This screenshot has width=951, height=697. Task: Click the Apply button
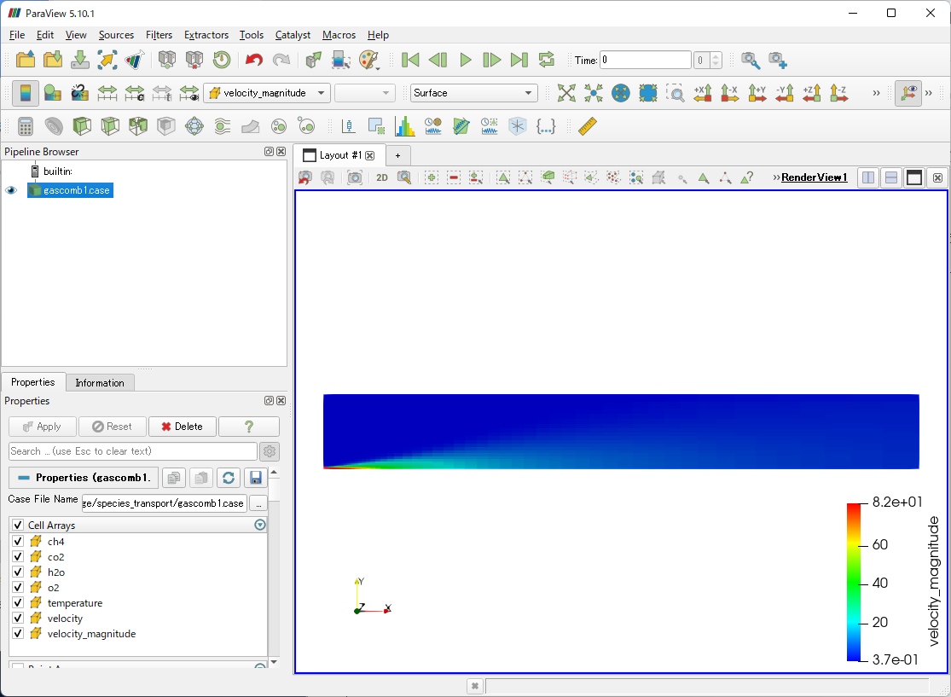[42, 427]
